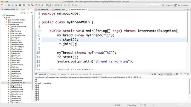This screenshot has height=107, width=191.
Task: Open the Debug button dropdown arrow
Action: pyautogui.click(x=18, y=5)
